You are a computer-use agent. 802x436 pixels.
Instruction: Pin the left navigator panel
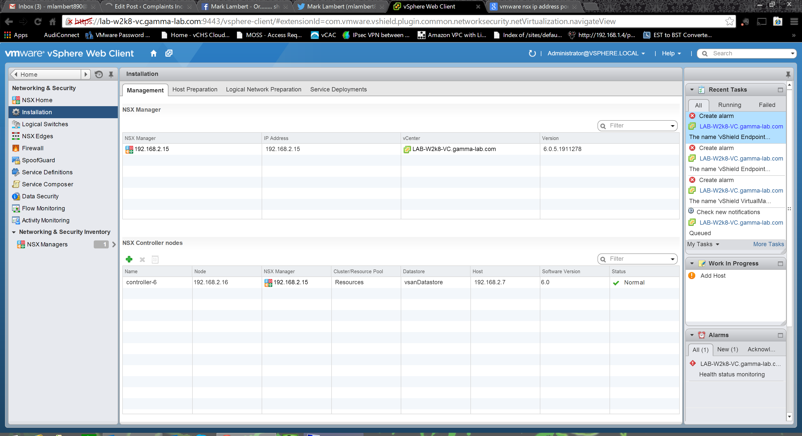[x=111, y=74]
